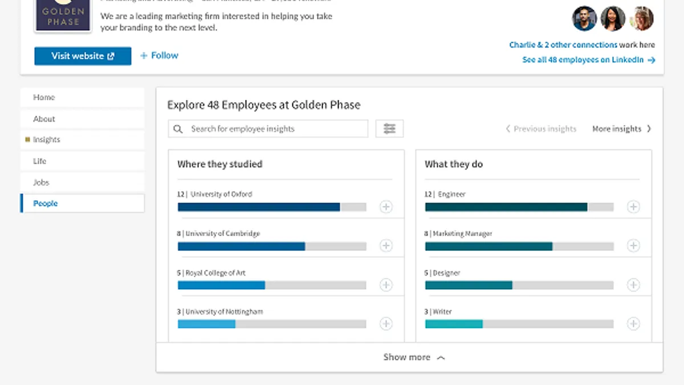Click the Designer bar
Image resolution: width=684 pixels, height=385 pixels.
(x=519, y=285)
